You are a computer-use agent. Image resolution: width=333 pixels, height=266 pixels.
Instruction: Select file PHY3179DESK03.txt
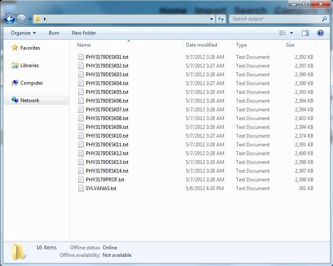pyautogui.click(x=107, y=74)
